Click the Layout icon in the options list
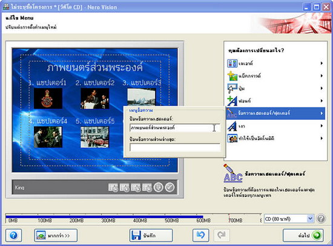Viewport: 333px width, 246px height. point(232,63)
